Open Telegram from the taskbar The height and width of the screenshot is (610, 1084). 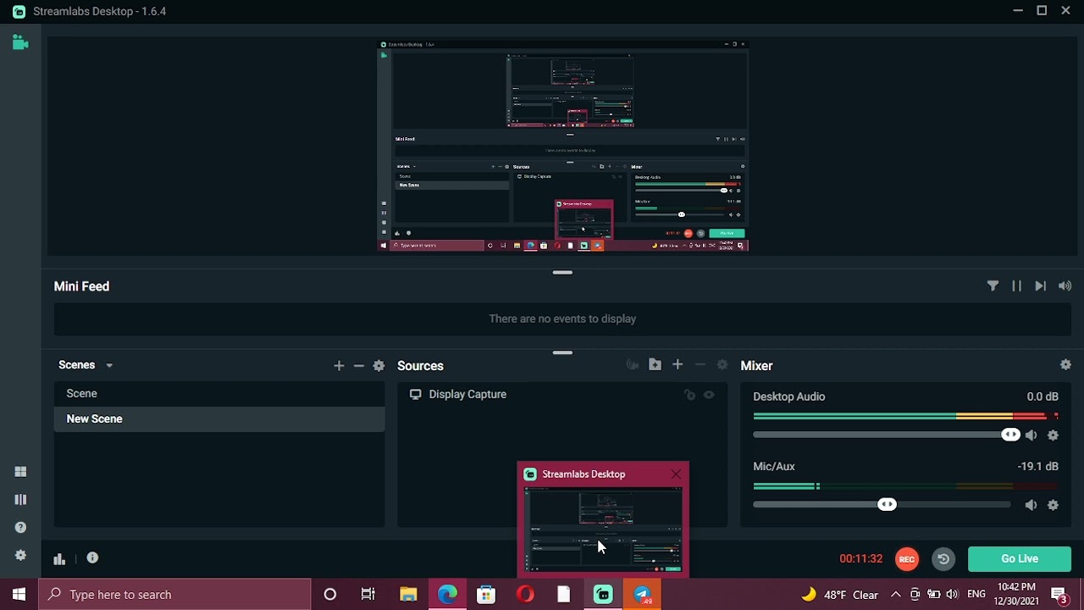(x=643, y=595)
